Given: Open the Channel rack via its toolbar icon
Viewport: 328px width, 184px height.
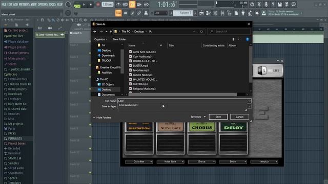Looking at the screenshot, I should tap(215, 13).
